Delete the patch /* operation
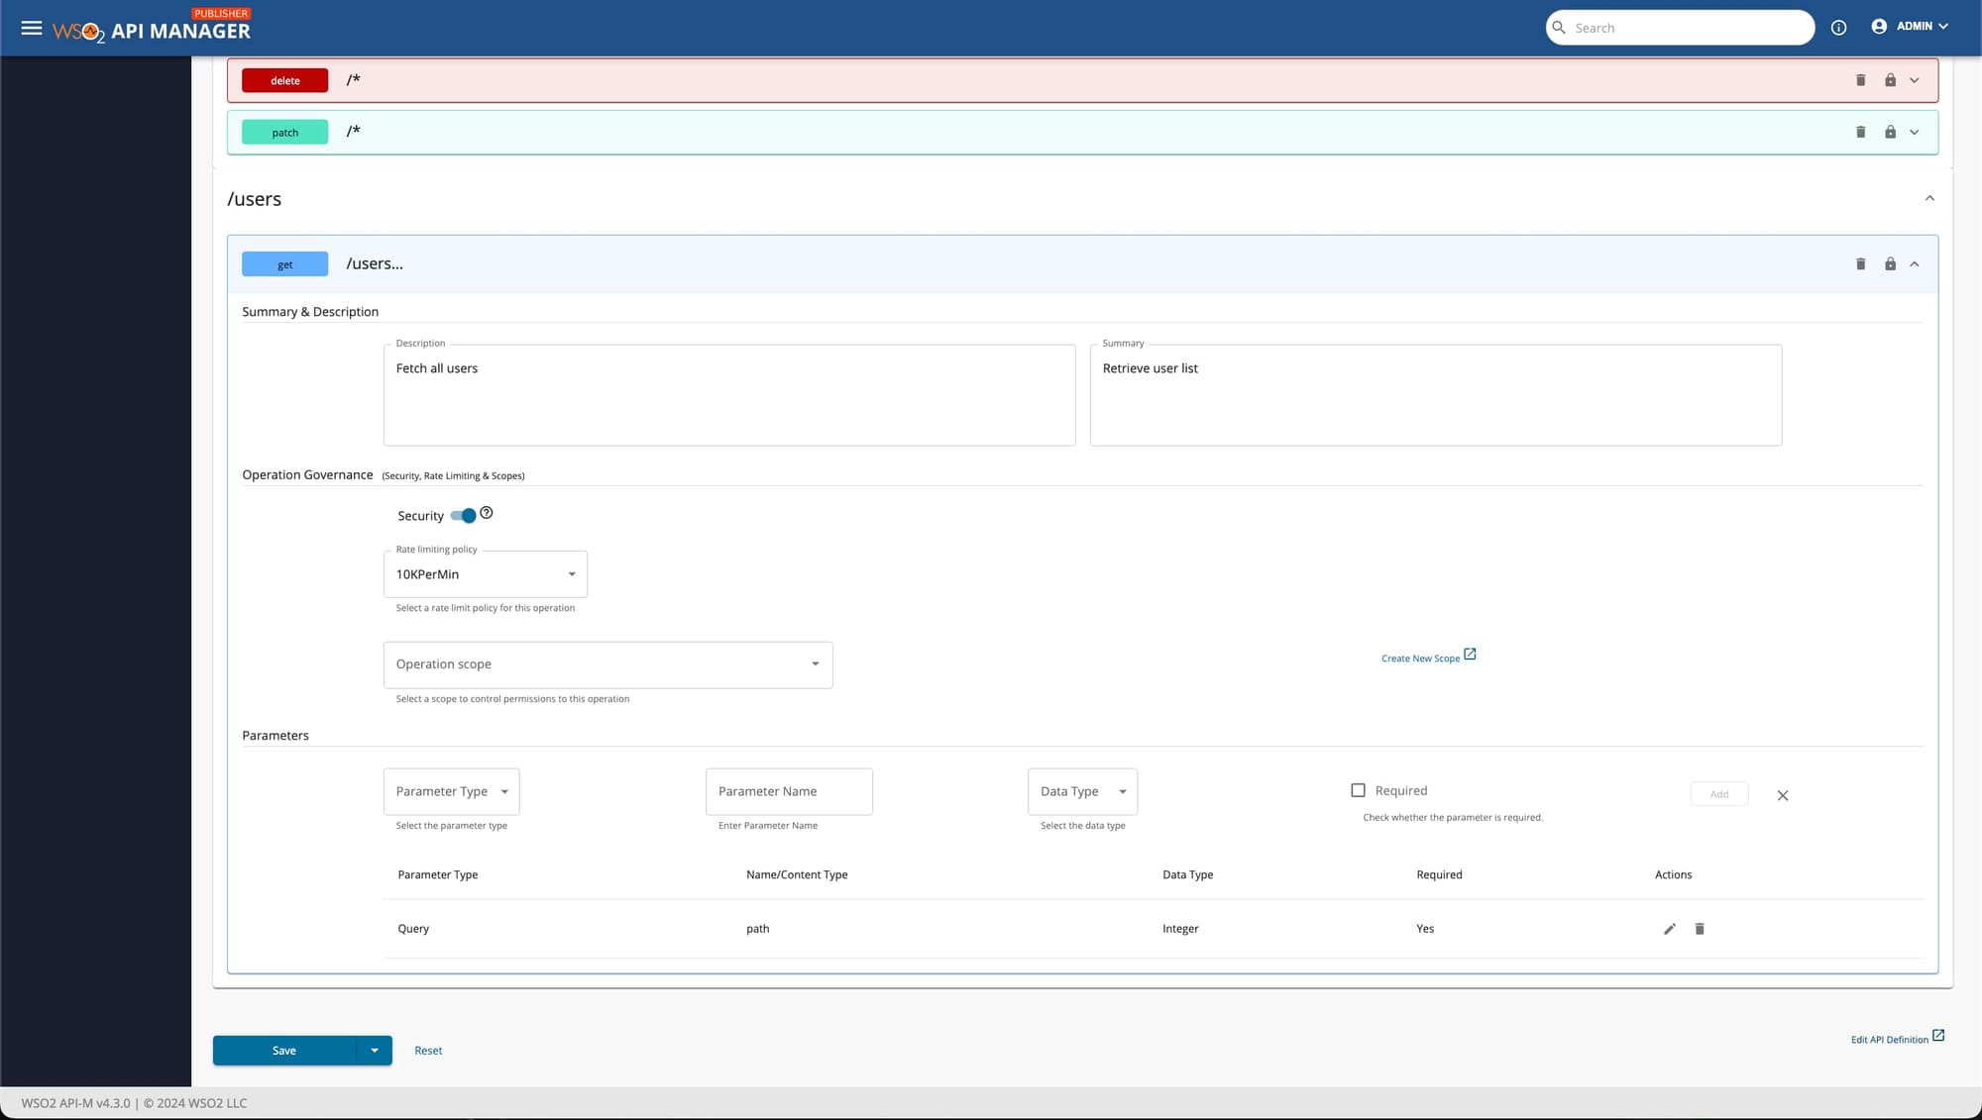Viewport: 1982px width, 1120px height. point(1860,132)
